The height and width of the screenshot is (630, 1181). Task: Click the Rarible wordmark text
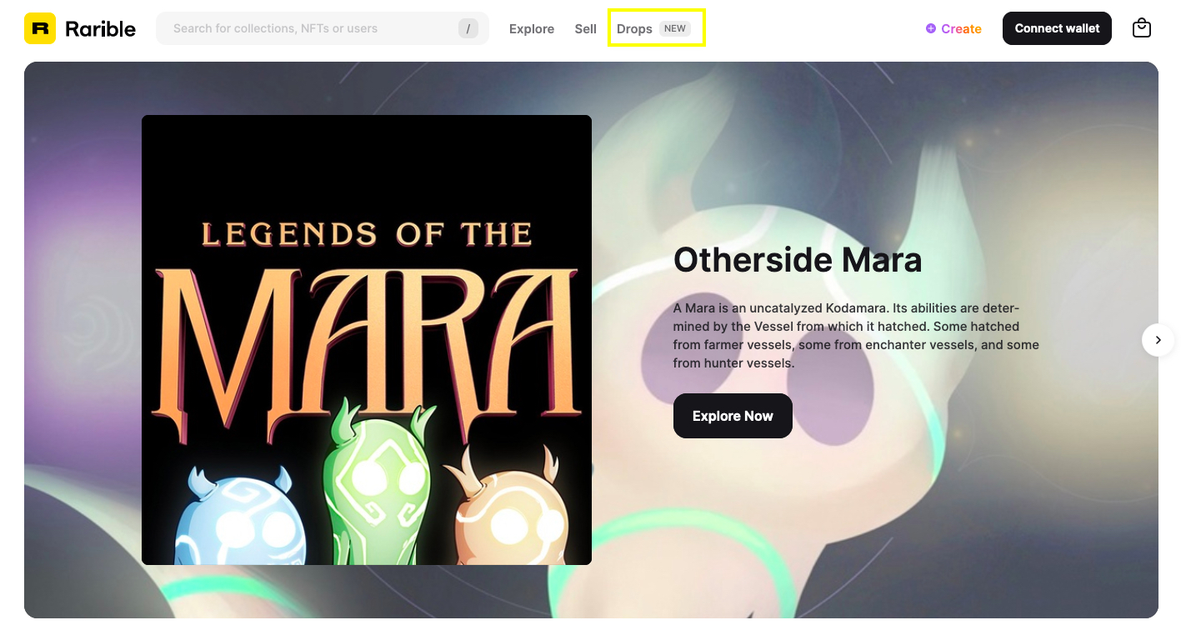pos(100,28)
